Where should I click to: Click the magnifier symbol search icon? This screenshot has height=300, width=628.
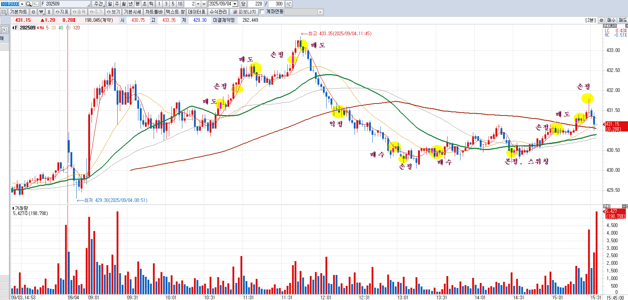pos(28,4)
